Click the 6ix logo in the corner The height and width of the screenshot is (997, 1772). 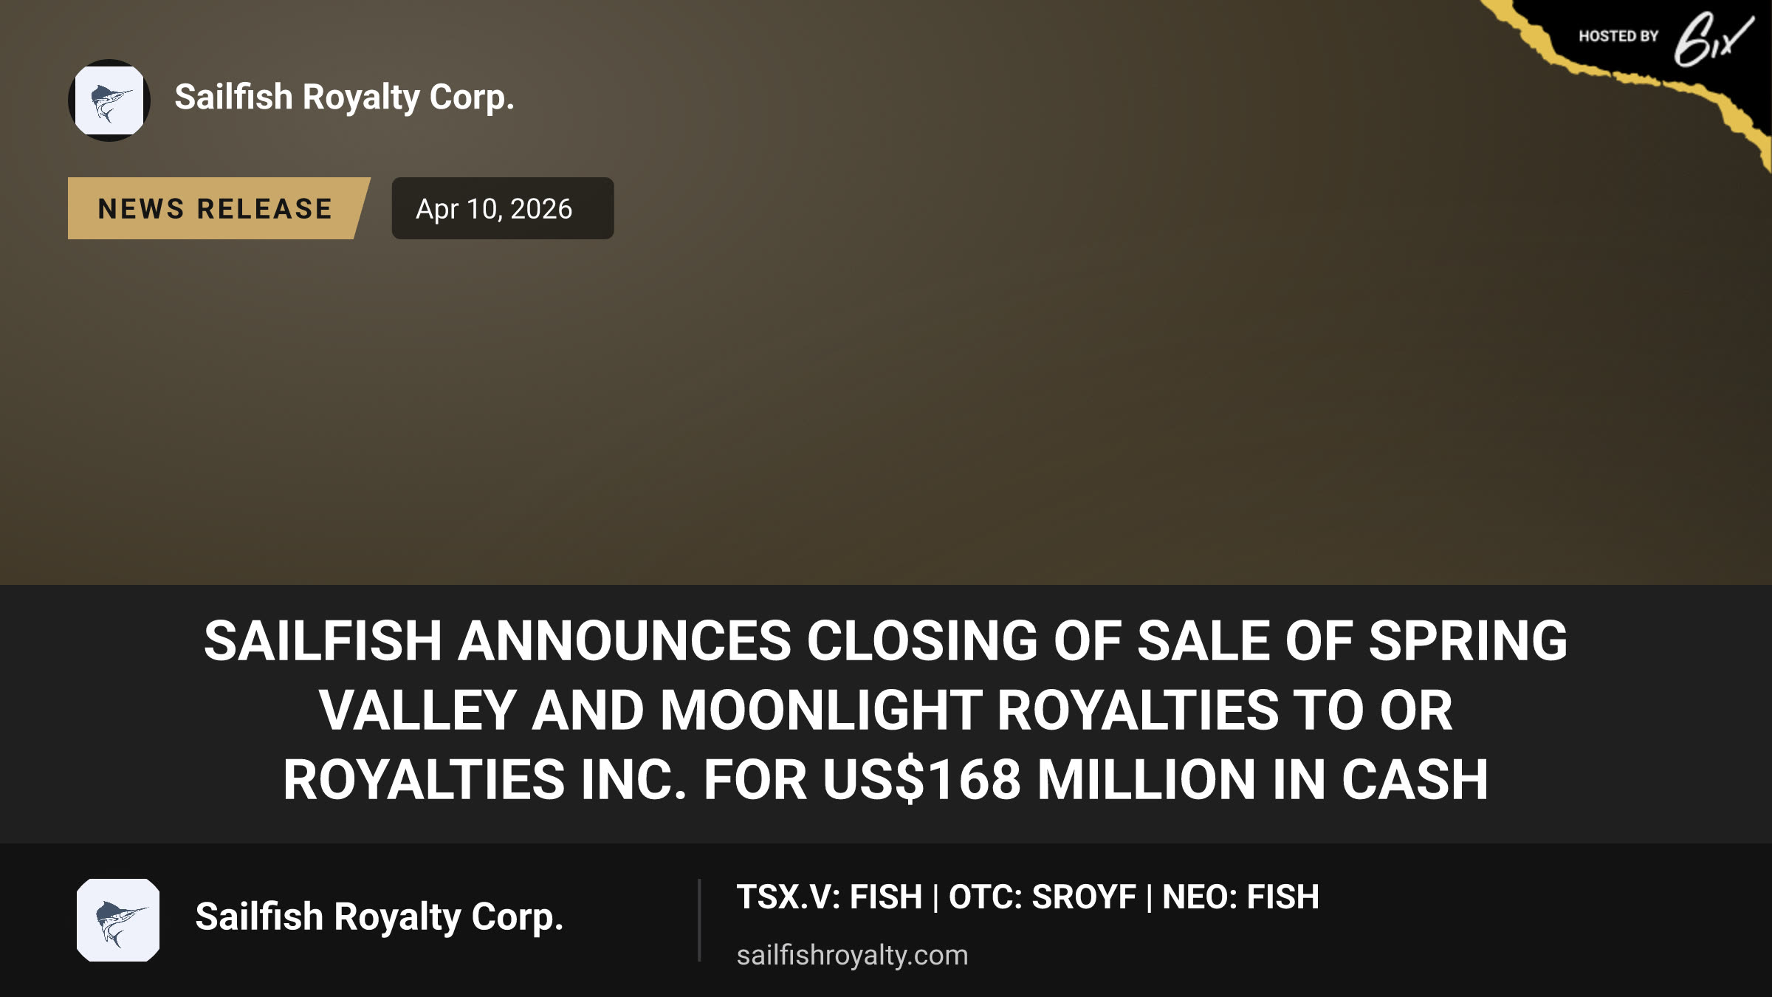(x=1713, y=40)
